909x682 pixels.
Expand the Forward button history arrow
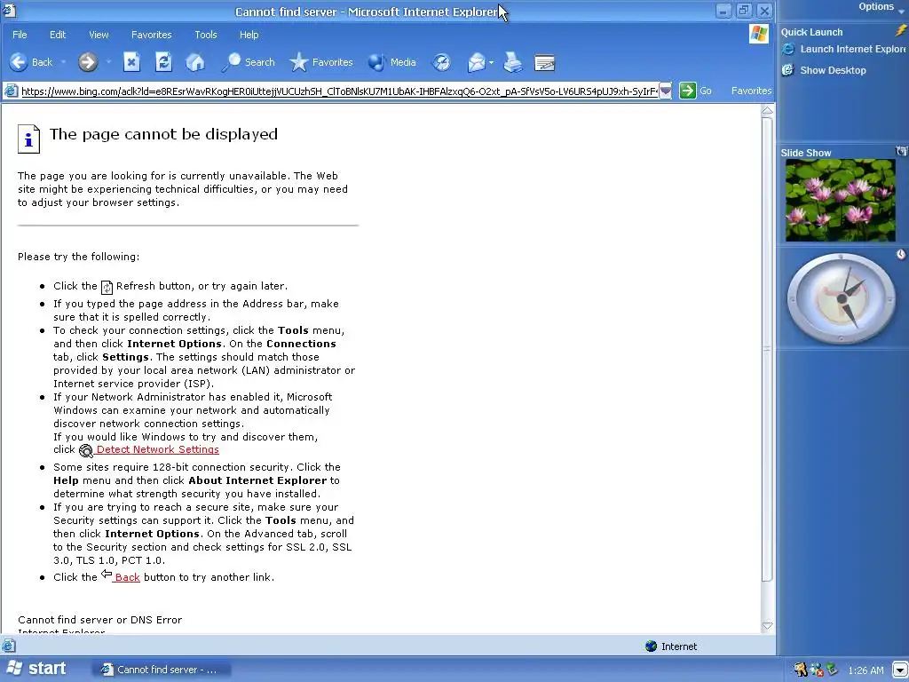click(107, 62)
